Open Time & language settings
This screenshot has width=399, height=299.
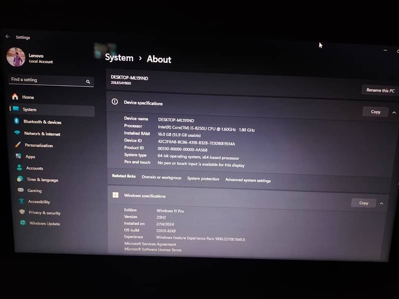[42, 180]
